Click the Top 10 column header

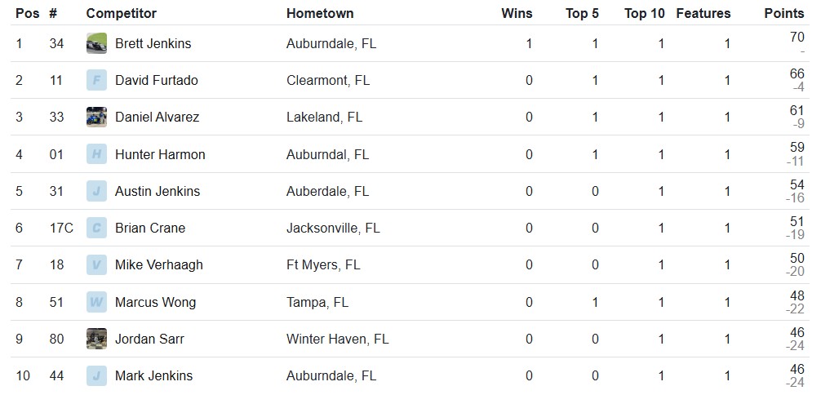click(644, 13)
